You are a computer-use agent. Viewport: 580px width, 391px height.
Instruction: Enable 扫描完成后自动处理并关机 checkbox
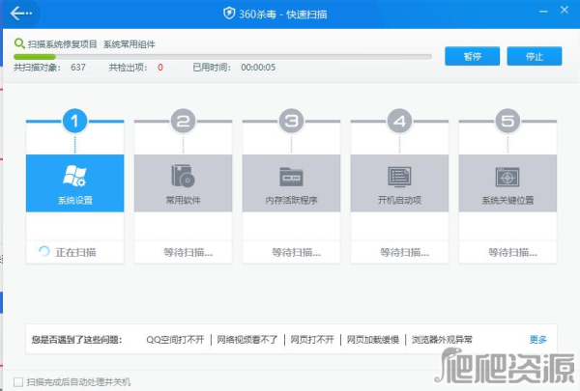[x=17, y=381]
